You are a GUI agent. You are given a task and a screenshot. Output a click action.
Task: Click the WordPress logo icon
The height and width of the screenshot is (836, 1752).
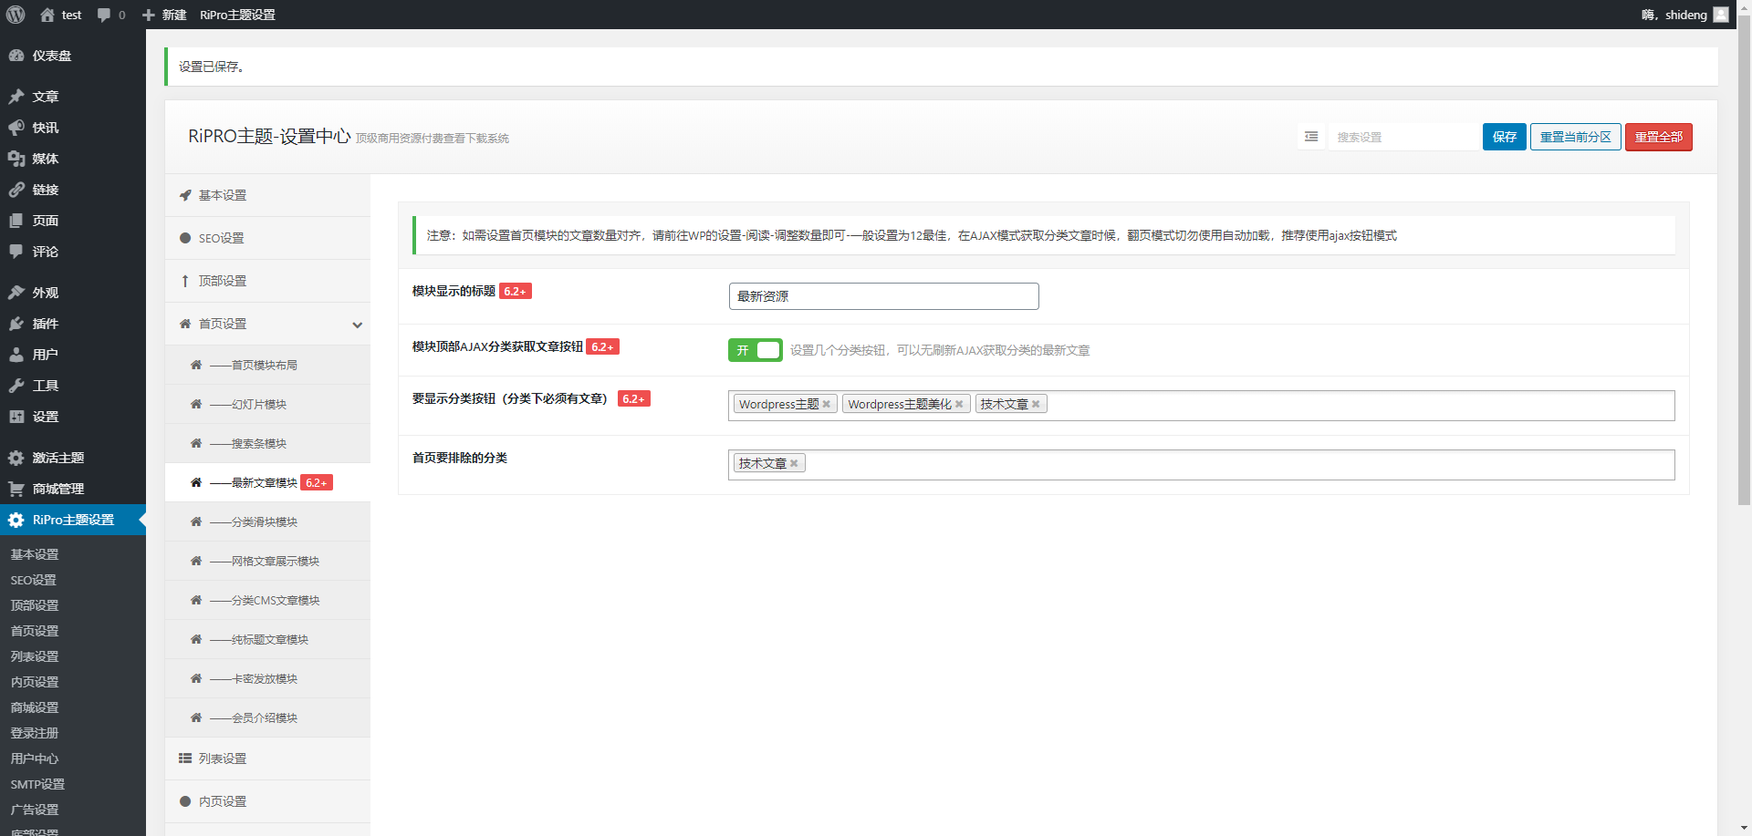coord(16,15)
